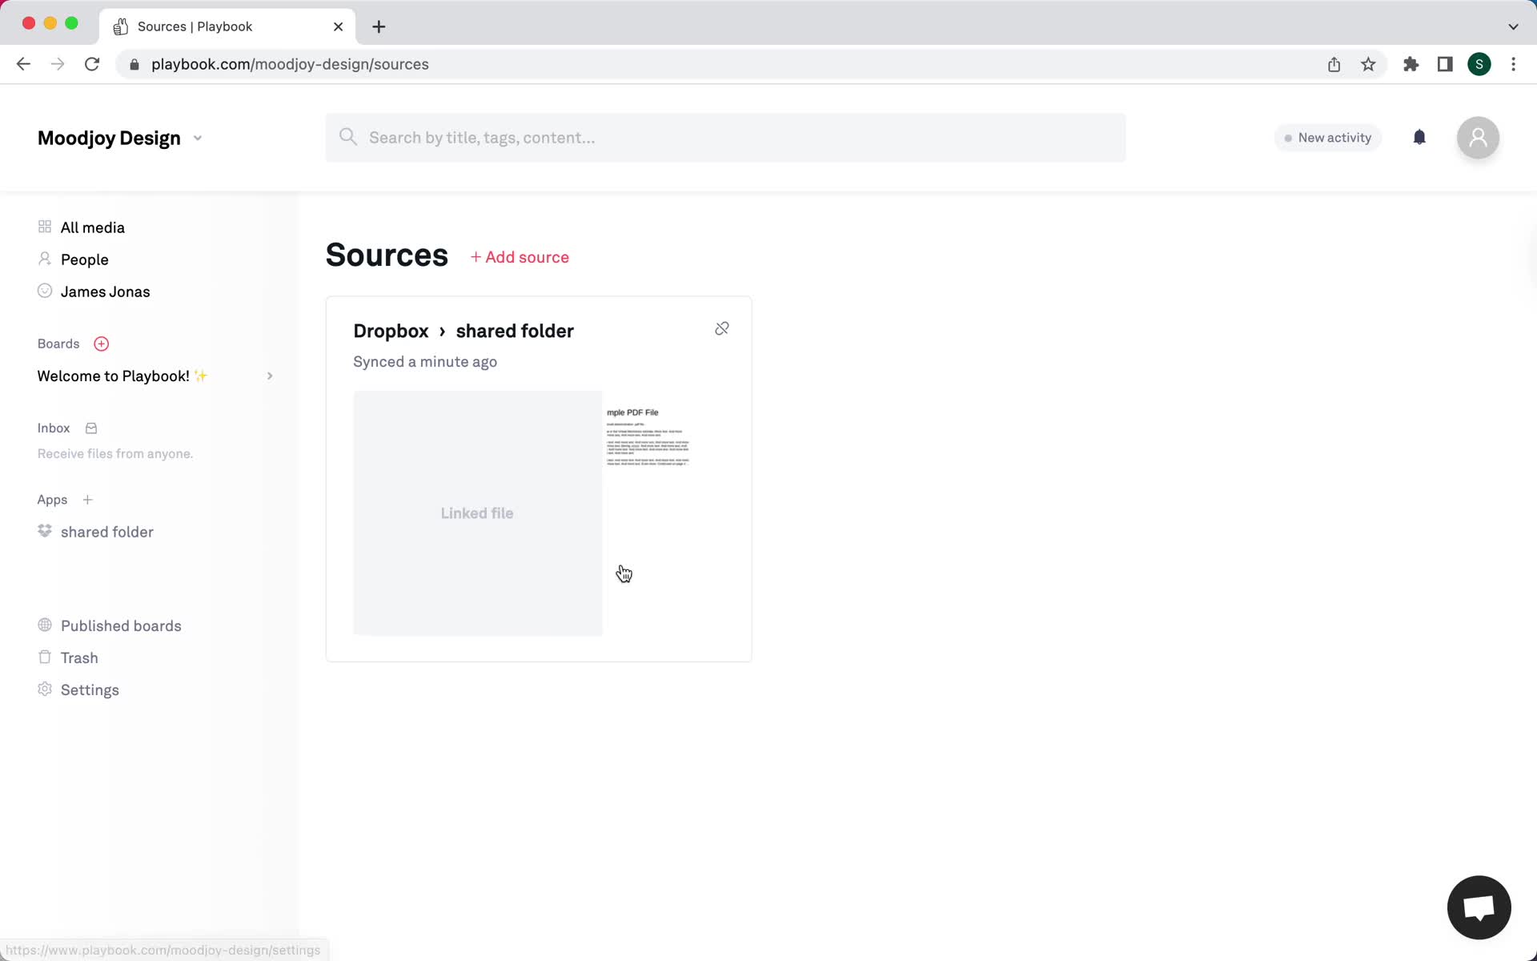Viewport: 1537px width, 961px height.
Task: Click the user profile avatar icon
Action: coord(1477,137)
